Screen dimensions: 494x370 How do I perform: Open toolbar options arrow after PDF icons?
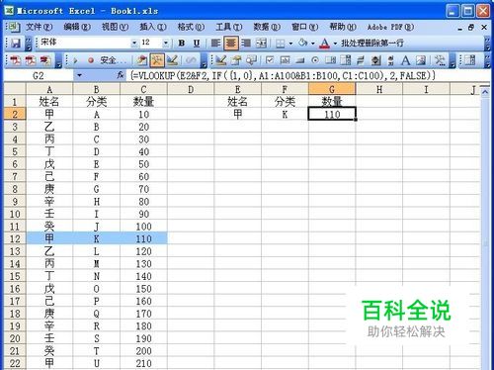tap(58, 61)
